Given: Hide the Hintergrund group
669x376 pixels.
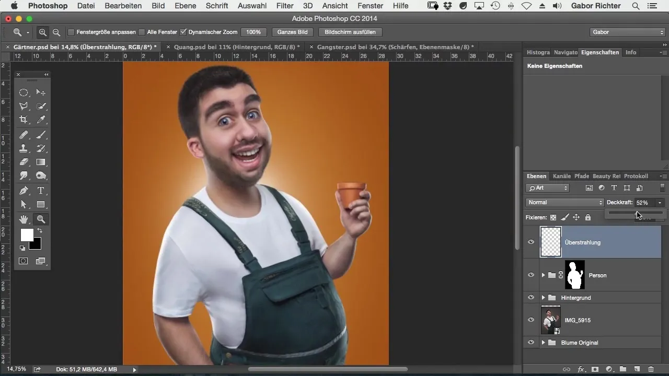Looking at the screenshot, I should (531, 298).
